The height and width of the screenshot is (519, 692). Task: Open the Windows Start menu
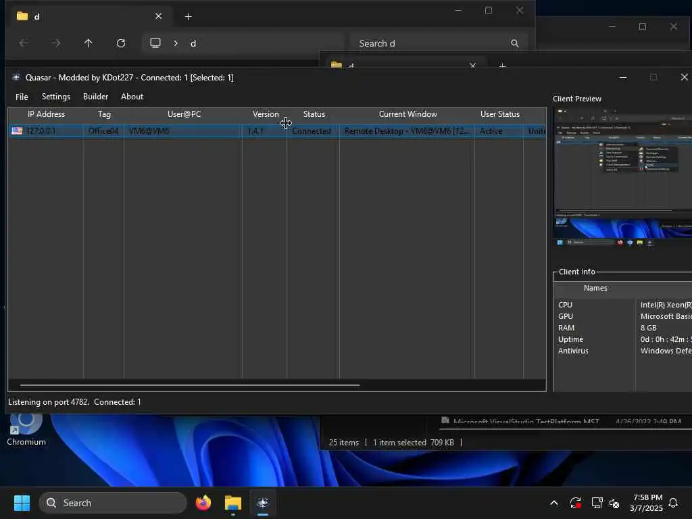tap(22, 503)
